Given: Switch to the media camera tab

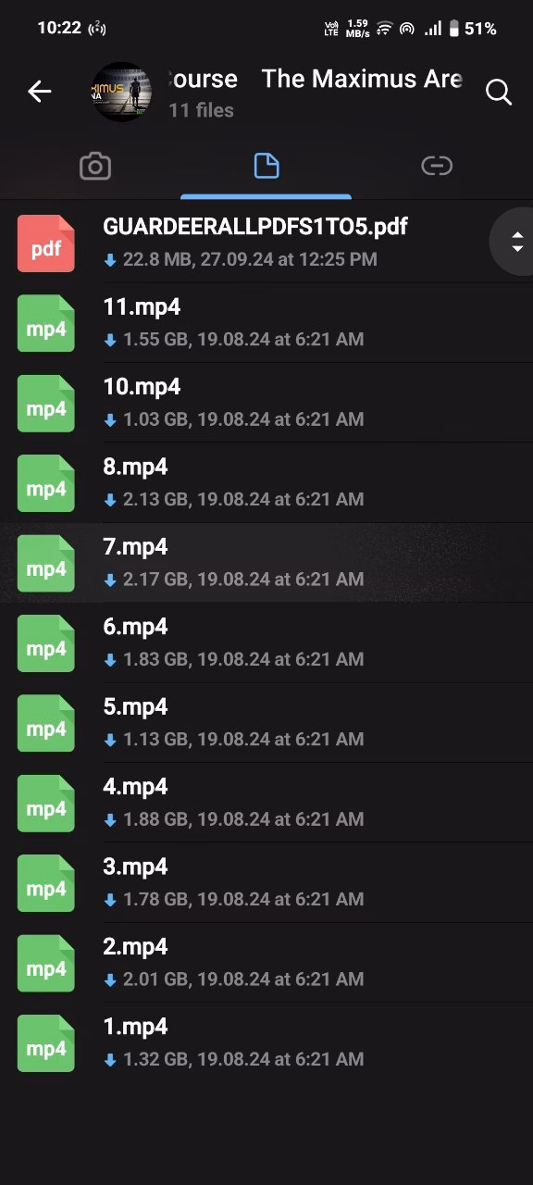Looking at the screenshot, I should [95, 167].
